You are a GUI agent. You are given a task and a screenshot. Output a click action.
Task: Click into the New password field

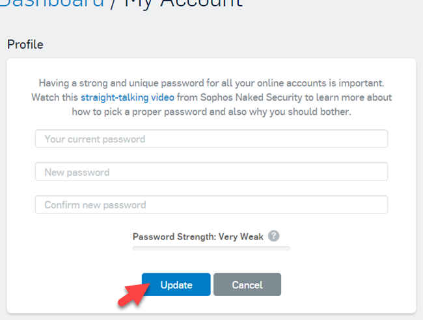point(211,172)
